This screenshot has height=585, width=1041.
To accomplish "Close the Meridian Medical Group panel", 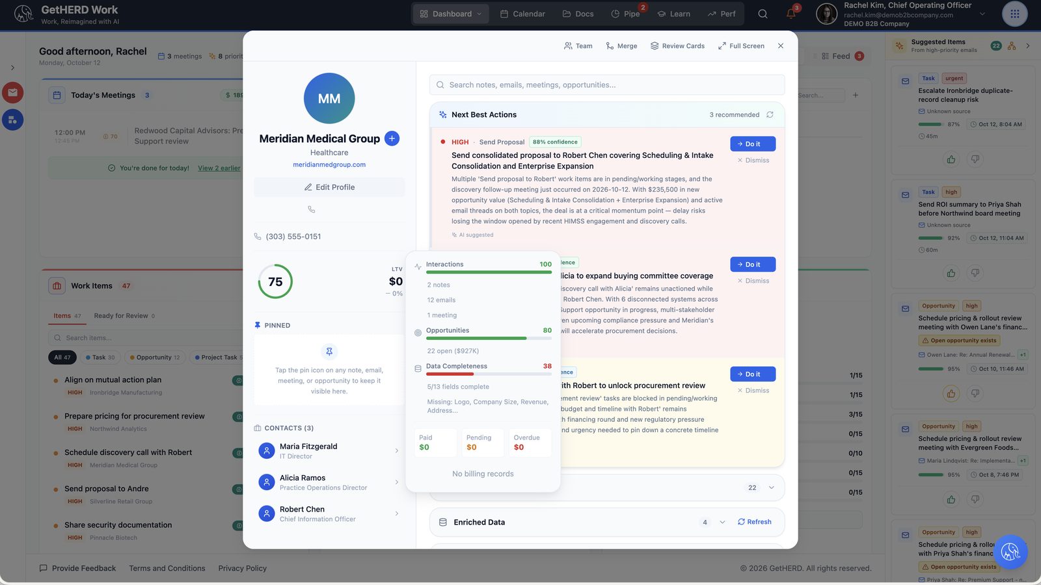I will 781,45.
